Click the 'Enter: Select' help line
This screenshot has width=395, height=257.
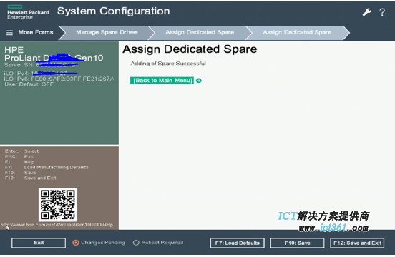pyautogui.click(x=21, y=151)
